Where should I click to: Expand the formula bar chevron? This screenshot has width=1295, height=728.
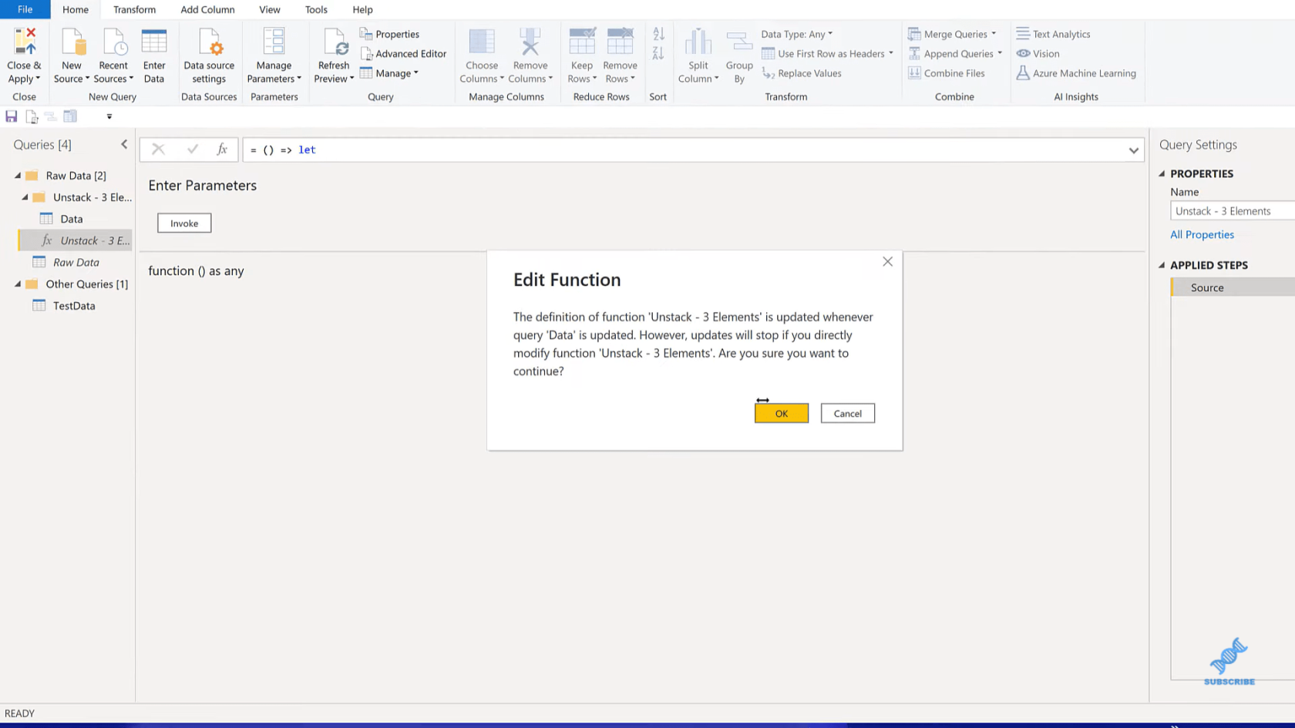point(1133,150)
